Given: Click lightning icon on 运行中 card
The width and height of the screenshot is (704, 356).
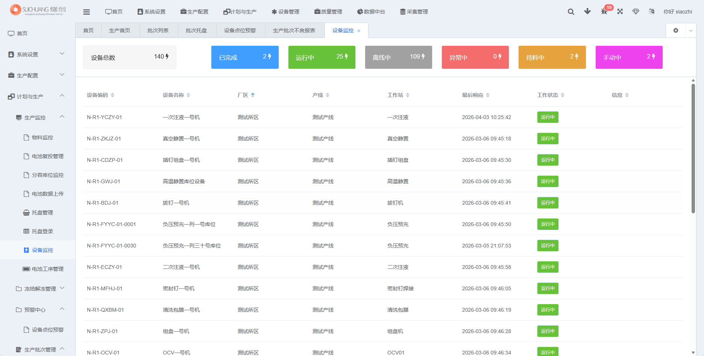Looking at the screenshot, I should pos(346,57).
